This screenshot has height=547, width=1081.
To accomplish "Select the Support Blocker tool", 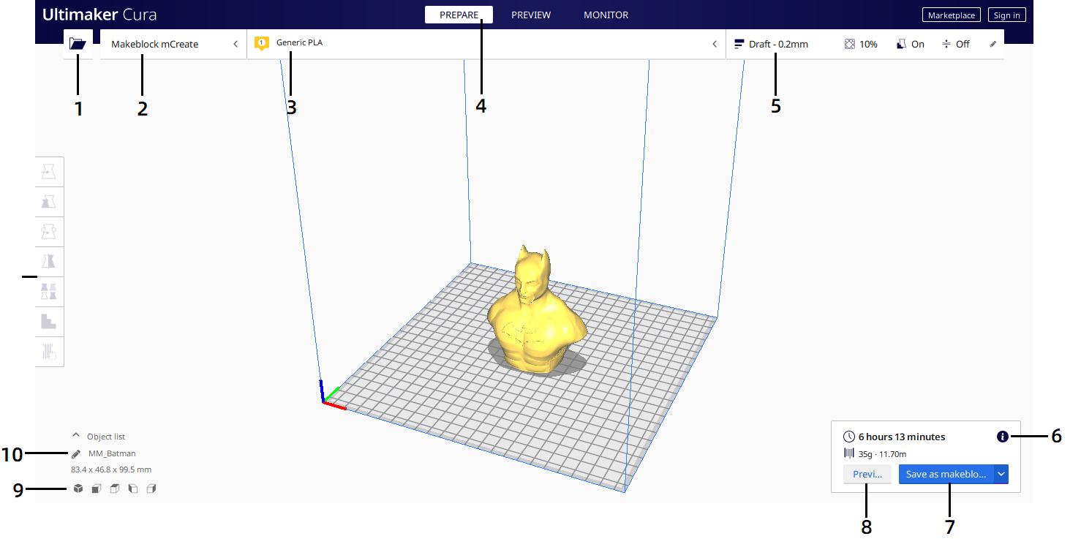I will click(x=49, y=322).
